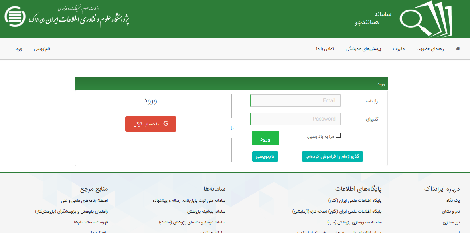Open the نام و نشان footer link
This screenshot has width=470, height=233.
coord(451,211)
